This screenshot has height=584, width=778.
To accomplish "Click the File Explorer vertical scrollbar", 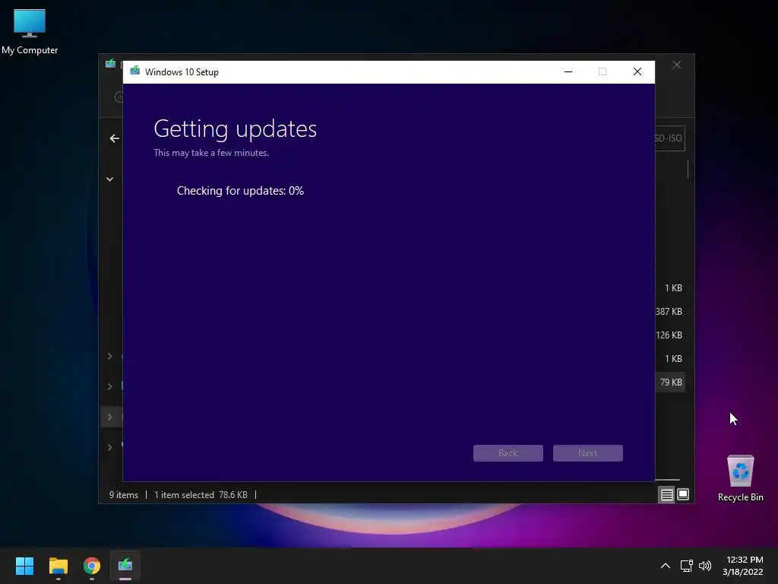I will click(x=688, y=170).
